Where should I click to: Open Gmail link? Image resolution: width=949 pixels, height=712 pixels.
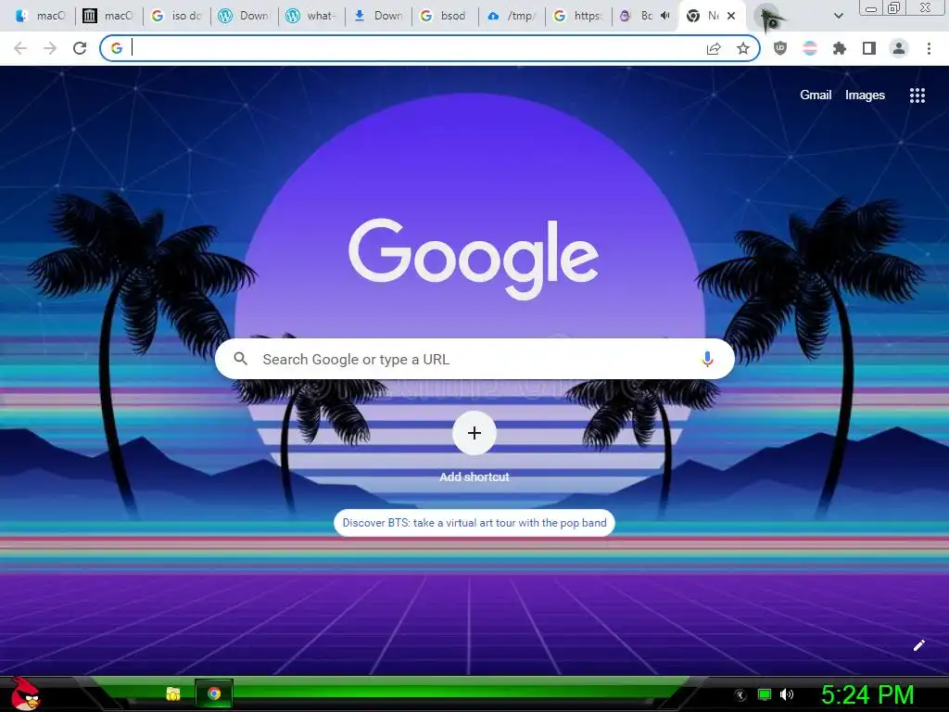(x=816, y=95)
